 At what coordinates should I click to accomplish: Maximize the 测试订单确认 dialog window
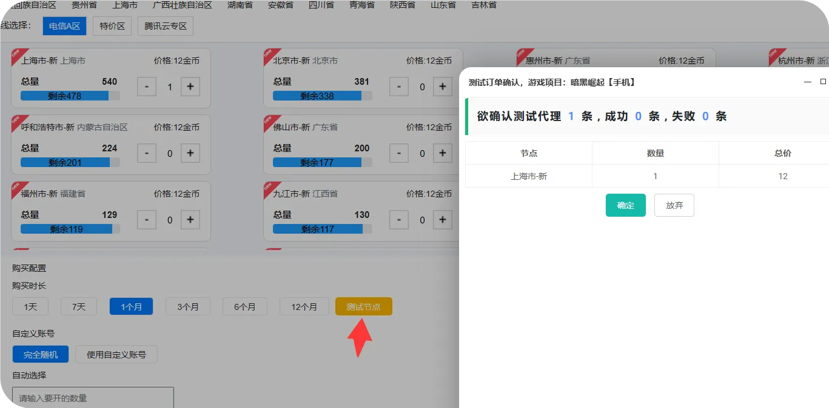point(823,82)
